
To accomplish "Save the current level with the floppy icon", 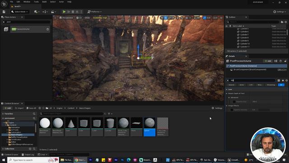I will (4, 12).
